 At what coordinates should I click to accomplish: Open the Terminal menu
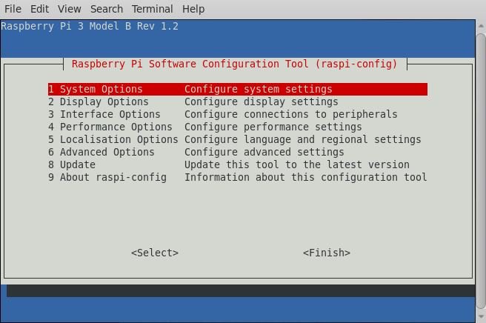coord(152,9)
